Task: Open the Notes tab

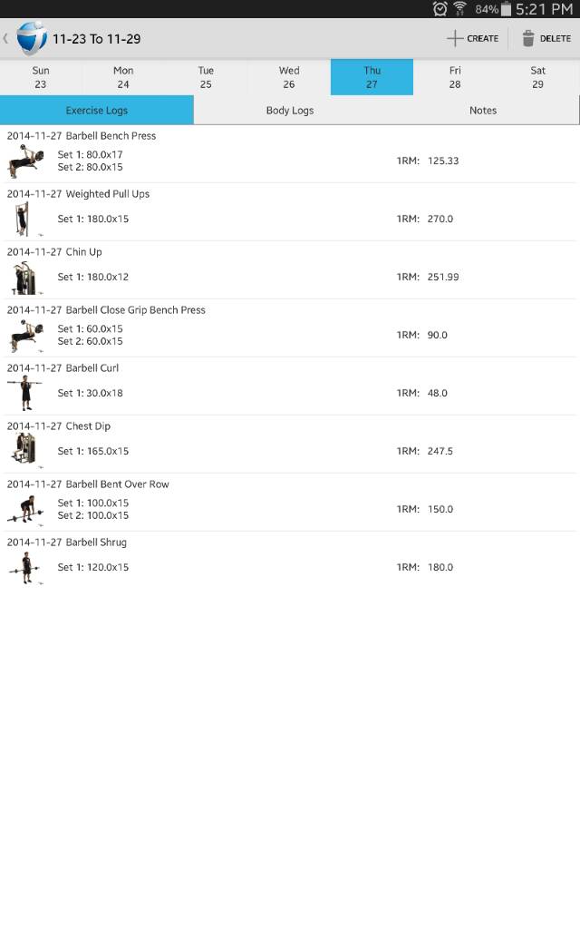Action: tap(483, 111)
